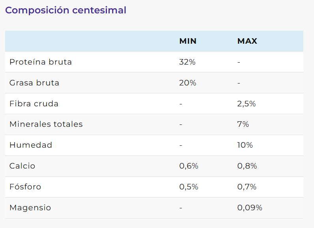Select the MIN column header
314x228 pixels.
click(x=188, y=41)
